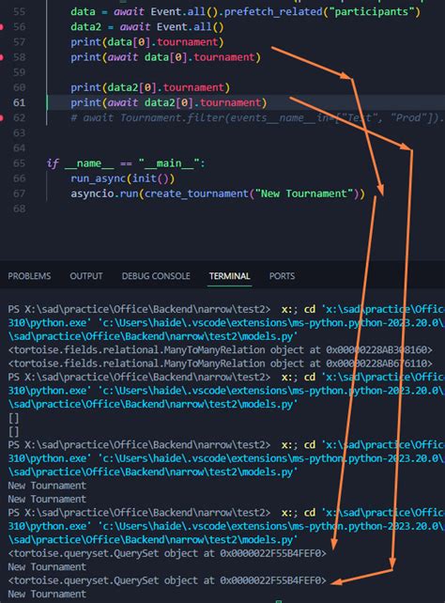The height and width of the screenshot is (603, 445).
Task: Click last 'New Tournament' terminal output line
Action: (x=47, y=594)
